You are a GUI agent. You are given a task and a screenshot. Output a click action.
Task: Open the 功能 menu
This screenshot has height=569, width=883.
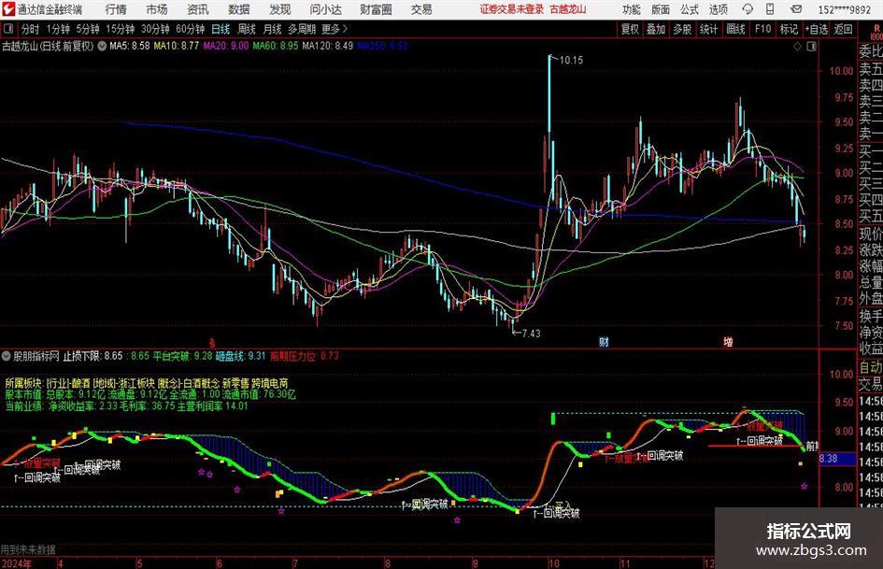pos(632,9)
